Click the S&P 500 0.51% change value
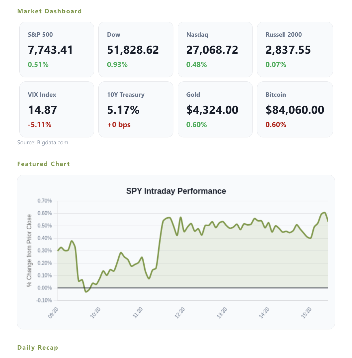 point(38,65)
